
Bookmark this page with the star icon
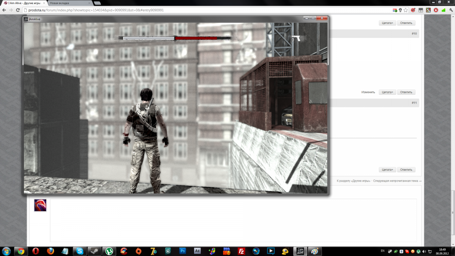pos(406,10)
